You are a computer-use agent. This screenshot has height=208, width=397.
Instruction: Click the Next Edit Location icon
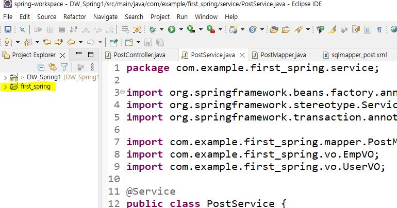pyautogui.click(x=59, y=42)
